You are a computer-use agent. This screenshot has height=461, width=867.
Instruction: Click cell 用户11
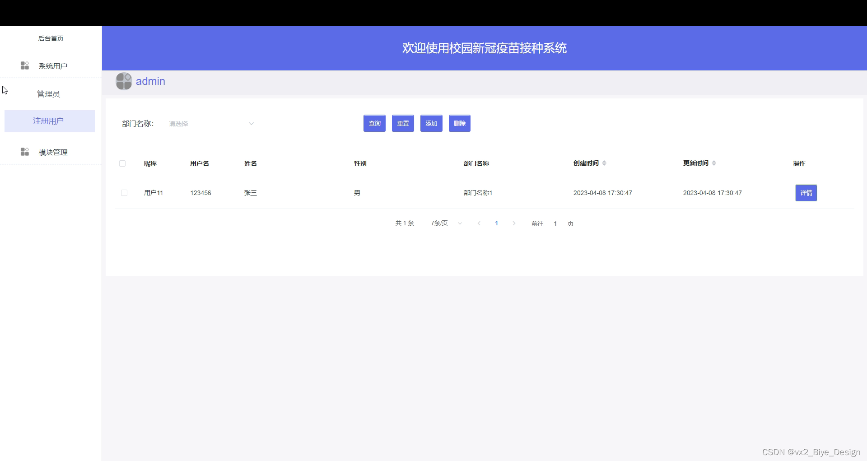[x=154, y=193]
